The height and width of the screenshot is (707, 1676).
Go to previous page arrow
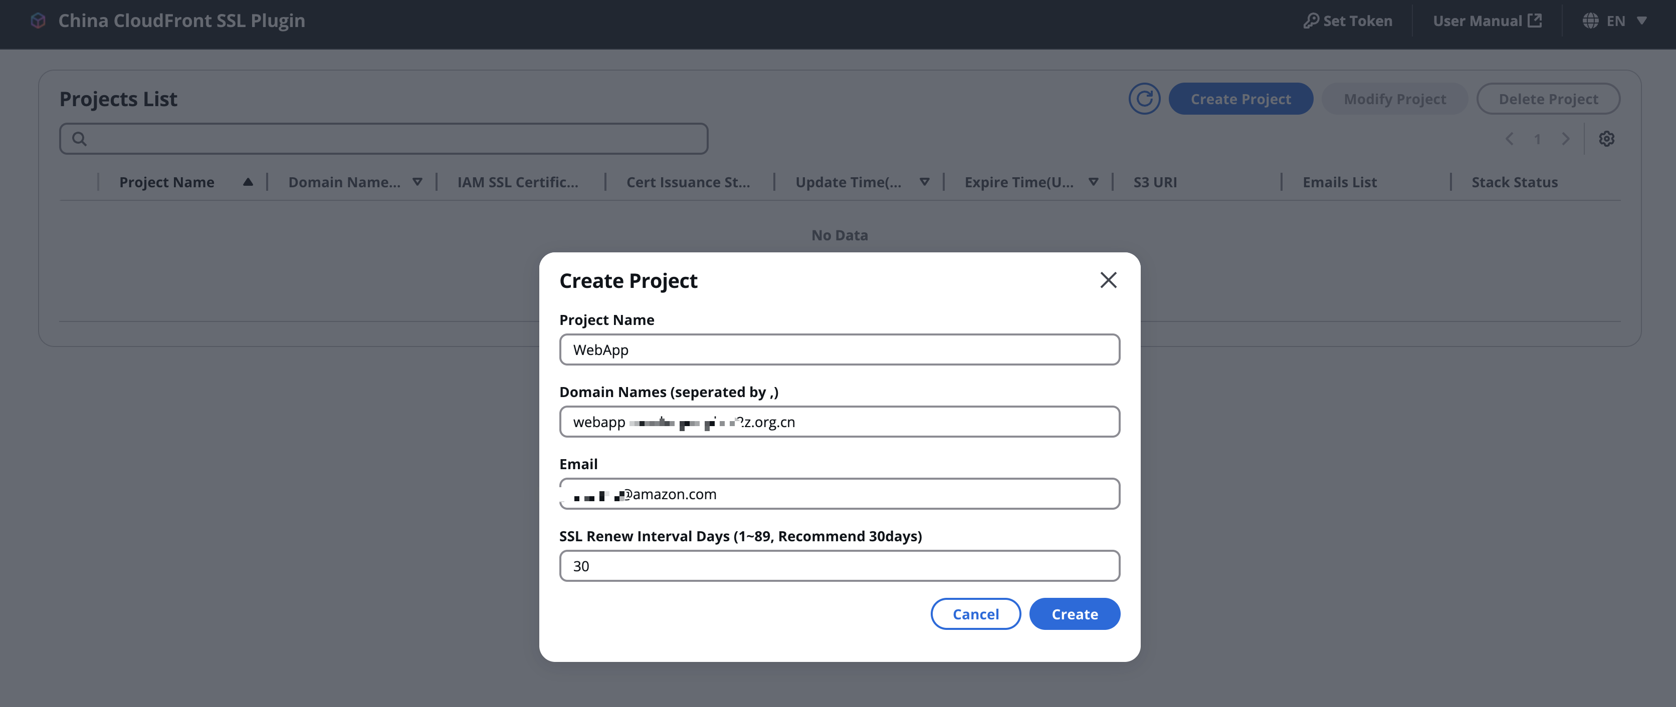(x=1509, y=139)
